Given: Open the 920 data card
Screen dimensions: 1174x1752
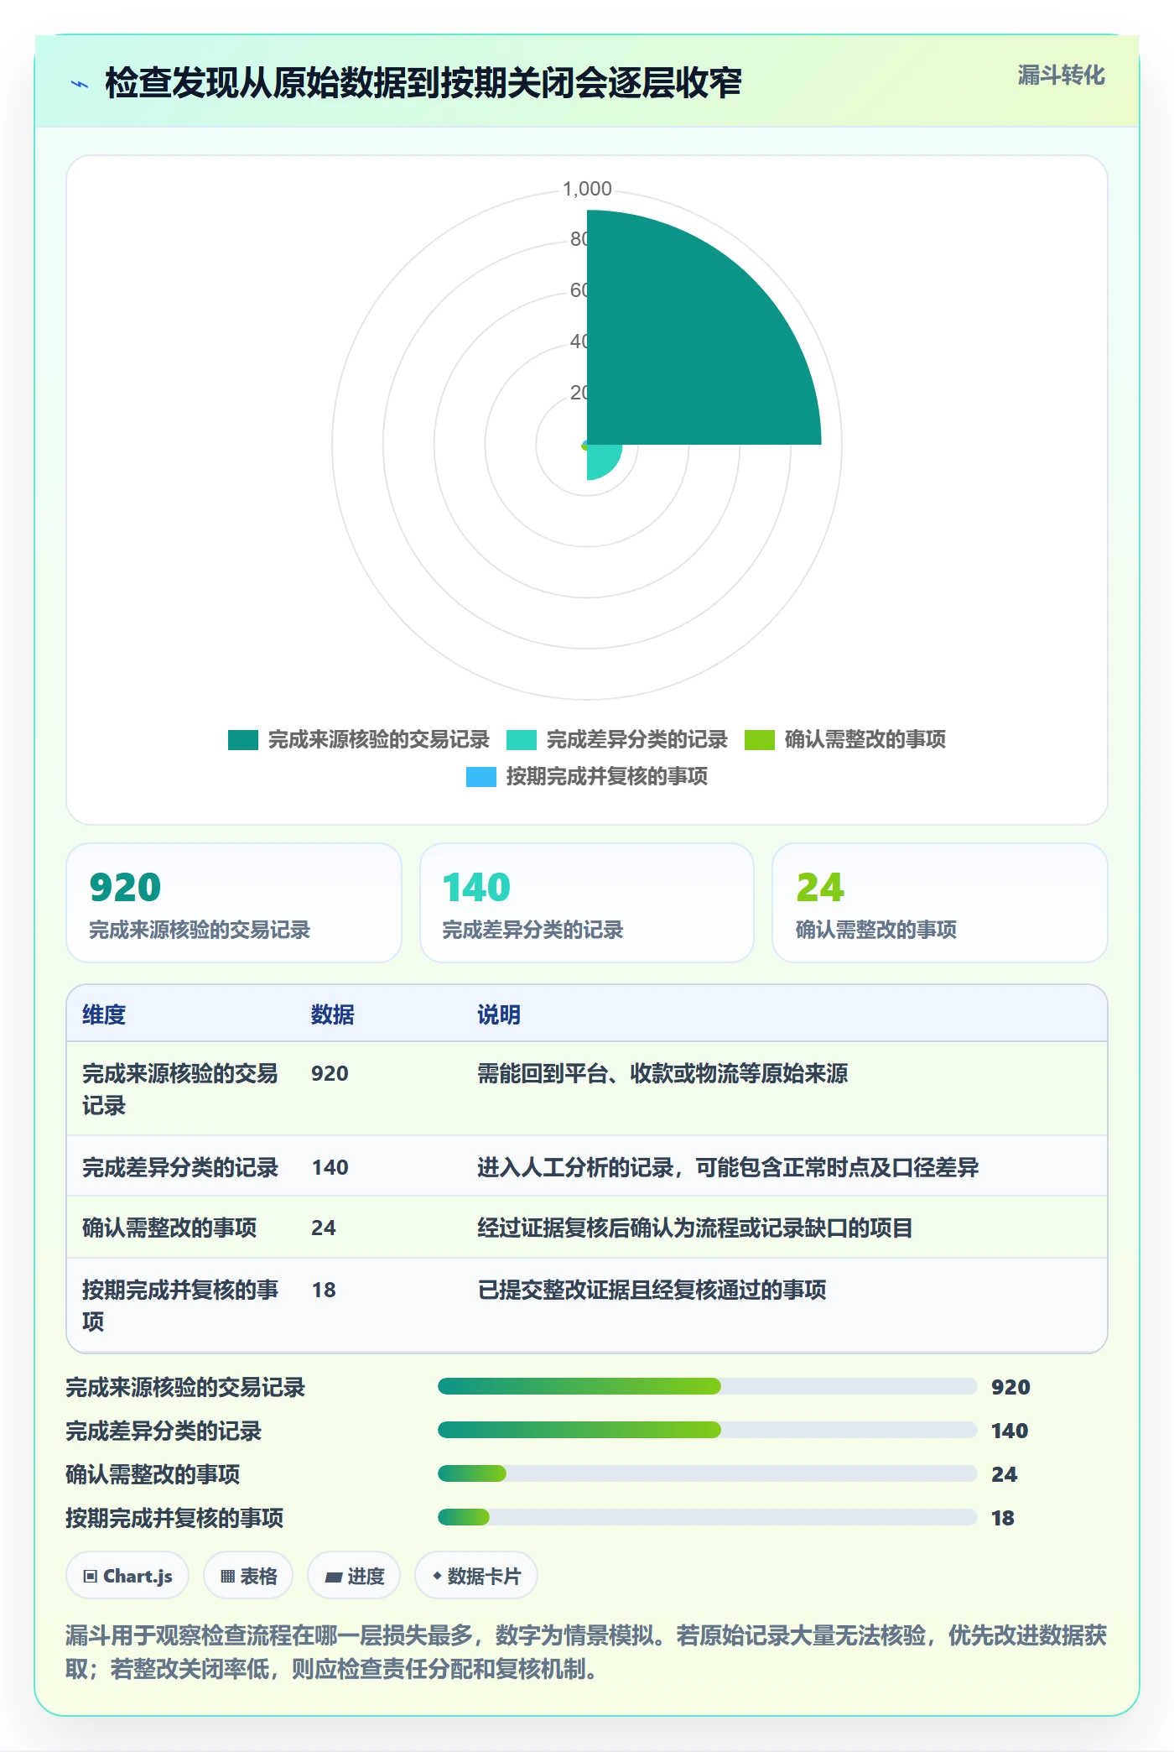Looking at the screenshot, I should coord(234,903).
